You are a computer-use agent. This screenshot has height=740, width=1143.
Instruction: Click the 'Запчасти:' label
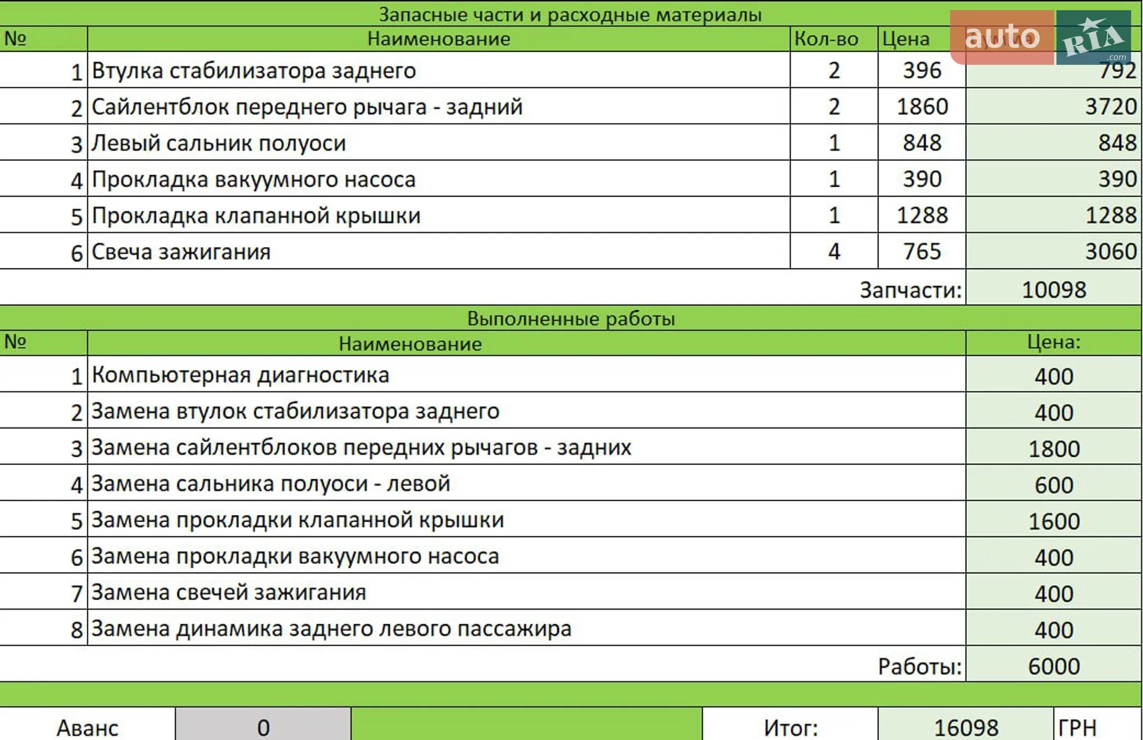910,290
